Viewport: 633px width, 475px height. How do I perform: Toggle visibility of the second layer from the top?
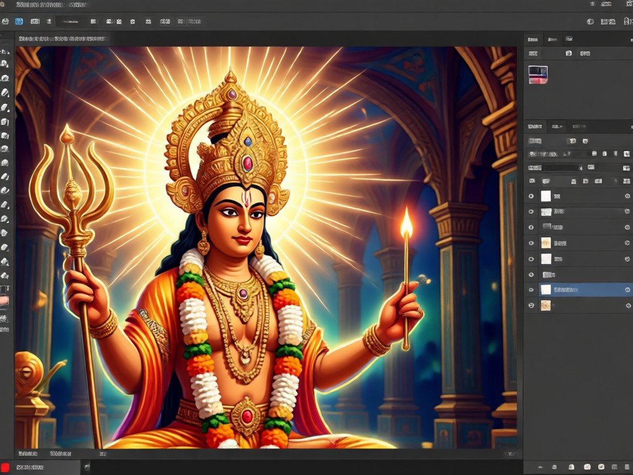tap(531, 212)
